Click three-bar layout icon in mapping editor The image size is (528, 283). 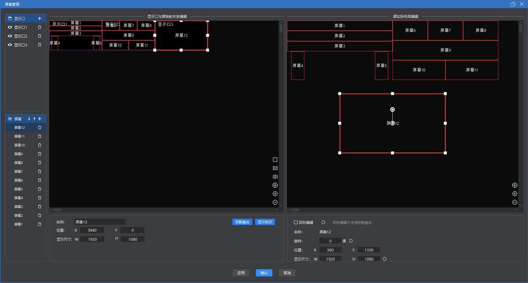[275, 177]
